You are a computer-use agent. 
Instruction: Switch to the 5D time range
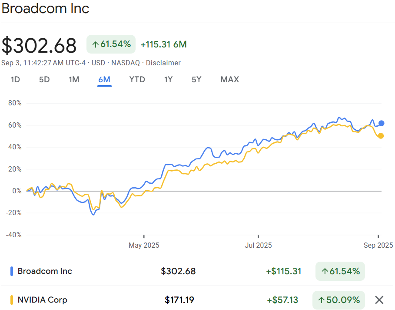[44, 79]
